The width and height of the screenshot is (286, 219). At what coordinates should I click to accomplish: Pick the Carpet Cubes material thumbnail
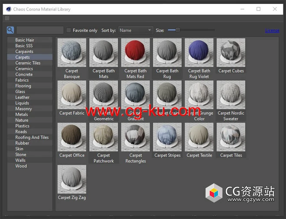click(x=231, y=53)
